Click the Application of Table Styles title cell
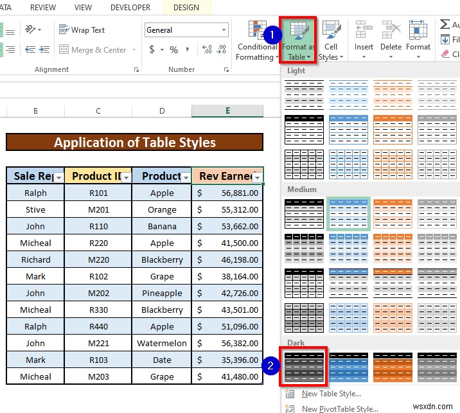460x413 pixels. pyautogui.click(x=135, y=142)
